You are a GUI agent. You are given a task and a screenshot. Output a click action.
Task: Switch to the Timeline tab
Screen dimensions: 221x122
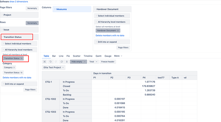pyautogui.click(x=88, y=56)
